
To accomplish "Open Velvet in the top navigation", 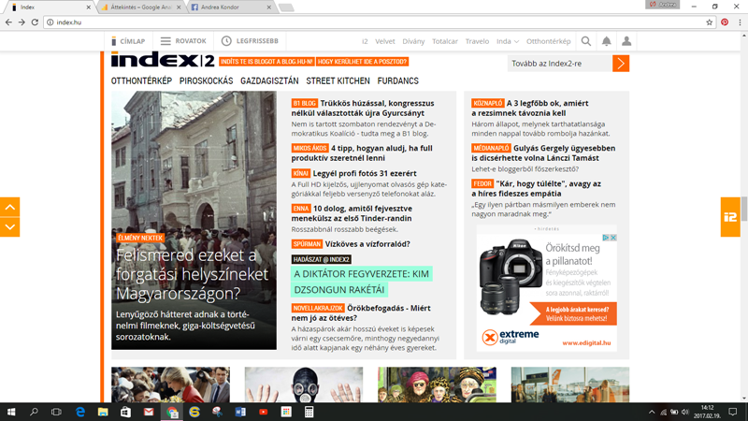I will (385, 41).
